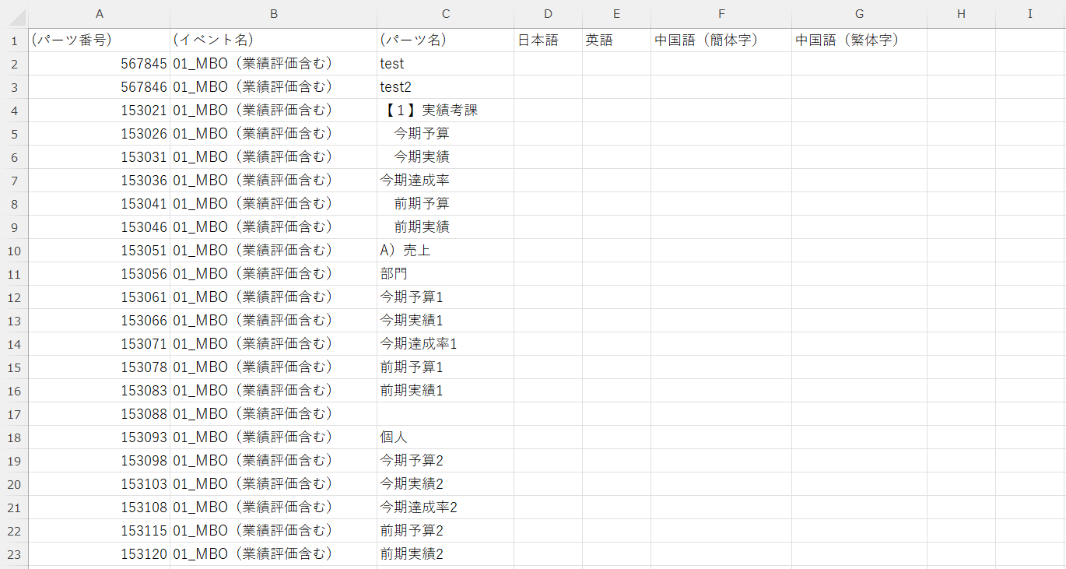The width and height of the screenshot is (1066, 569).
Task: Click the part number cell 567845
Action: [100, 63]
